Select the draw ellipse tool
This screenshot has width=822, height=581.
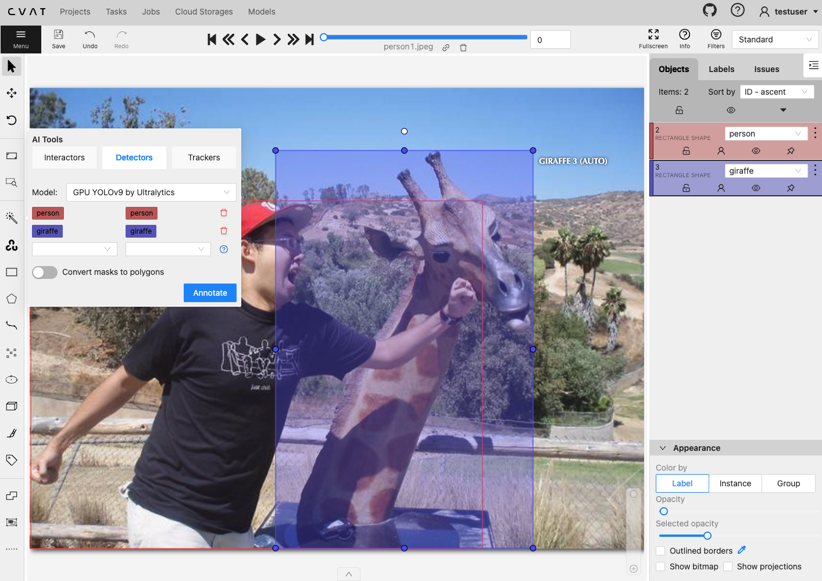pyautogui.click(x=12, y=379)
